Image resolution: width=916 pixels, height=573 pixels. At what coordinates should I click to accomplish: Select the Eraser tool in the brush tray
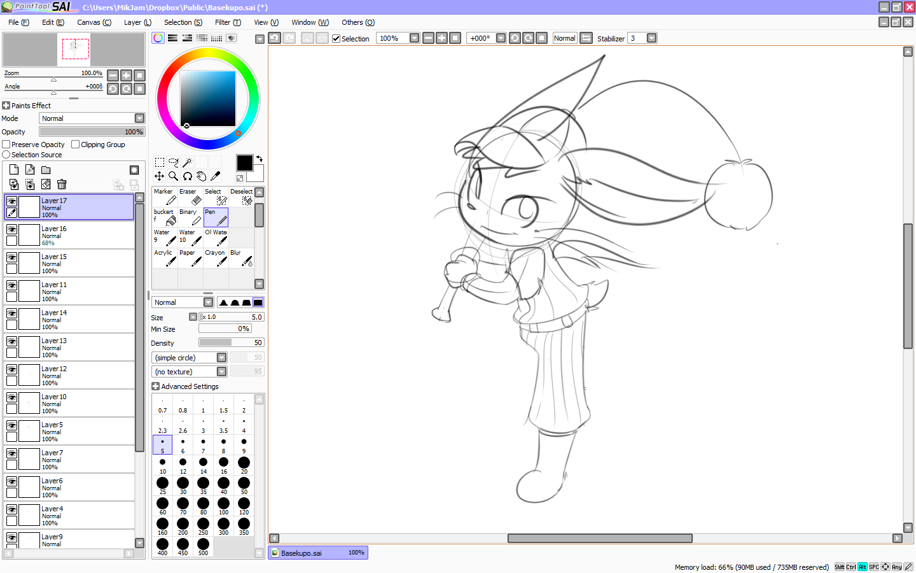point(190,197)
